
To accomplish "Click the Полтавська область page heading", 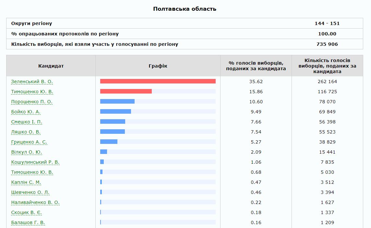I will click(x=185, y=9).
